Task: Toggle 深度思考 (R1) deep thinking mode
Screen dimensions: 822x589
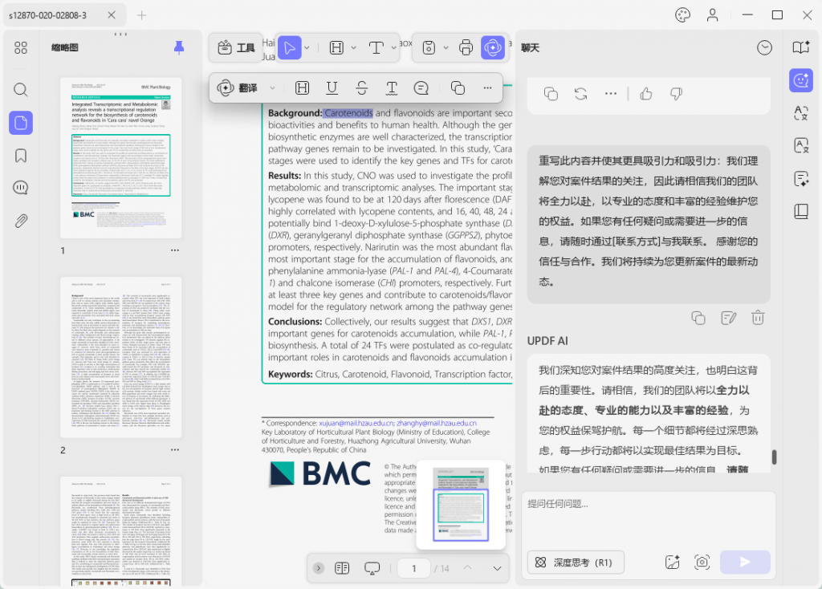Action: 576,563
